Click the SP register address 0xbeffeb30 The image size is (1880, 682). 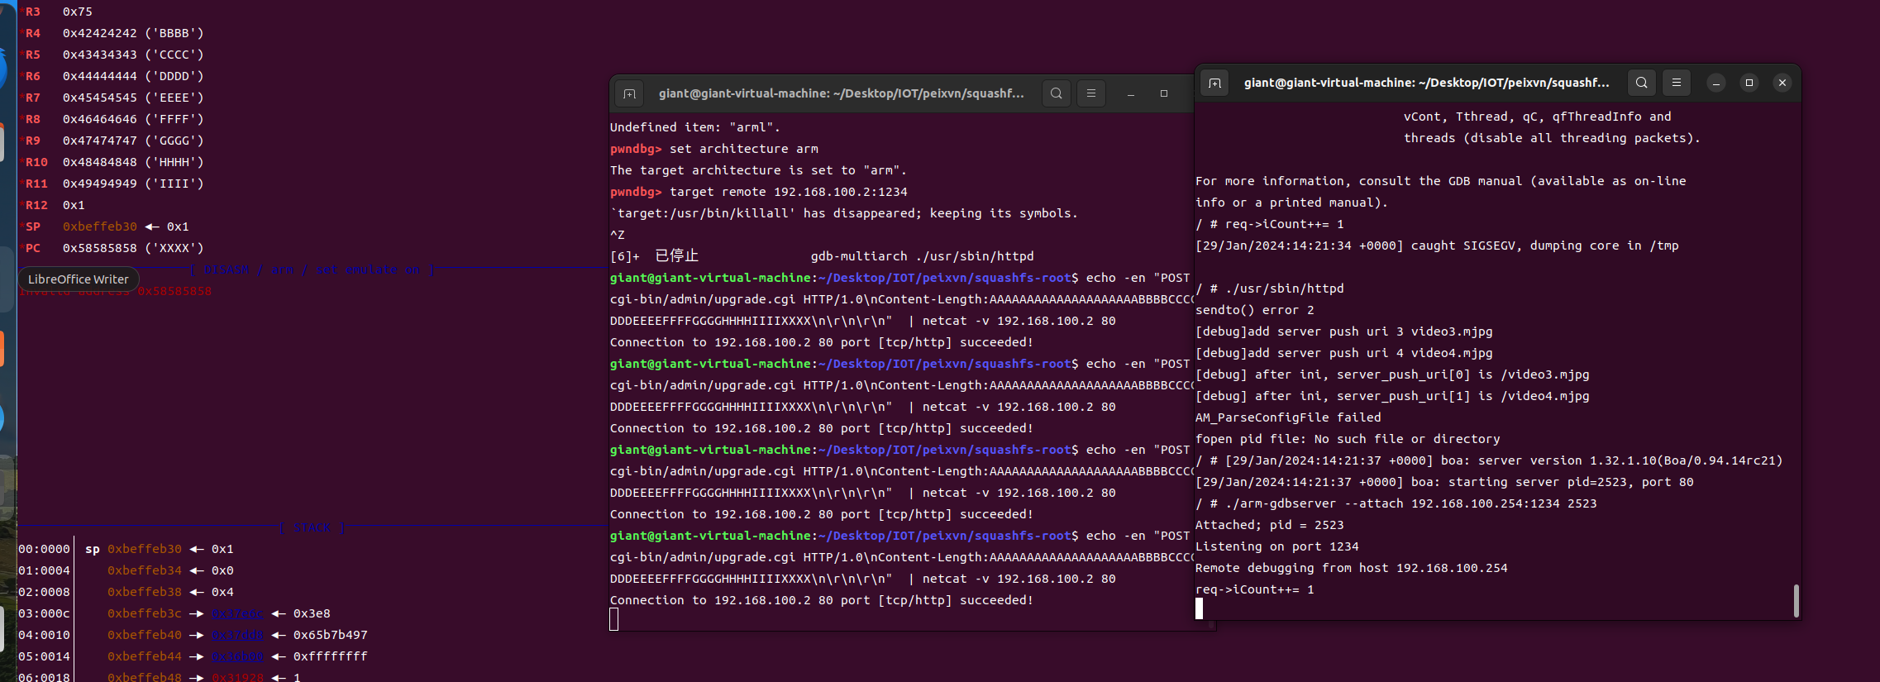(x=100, y=227)
